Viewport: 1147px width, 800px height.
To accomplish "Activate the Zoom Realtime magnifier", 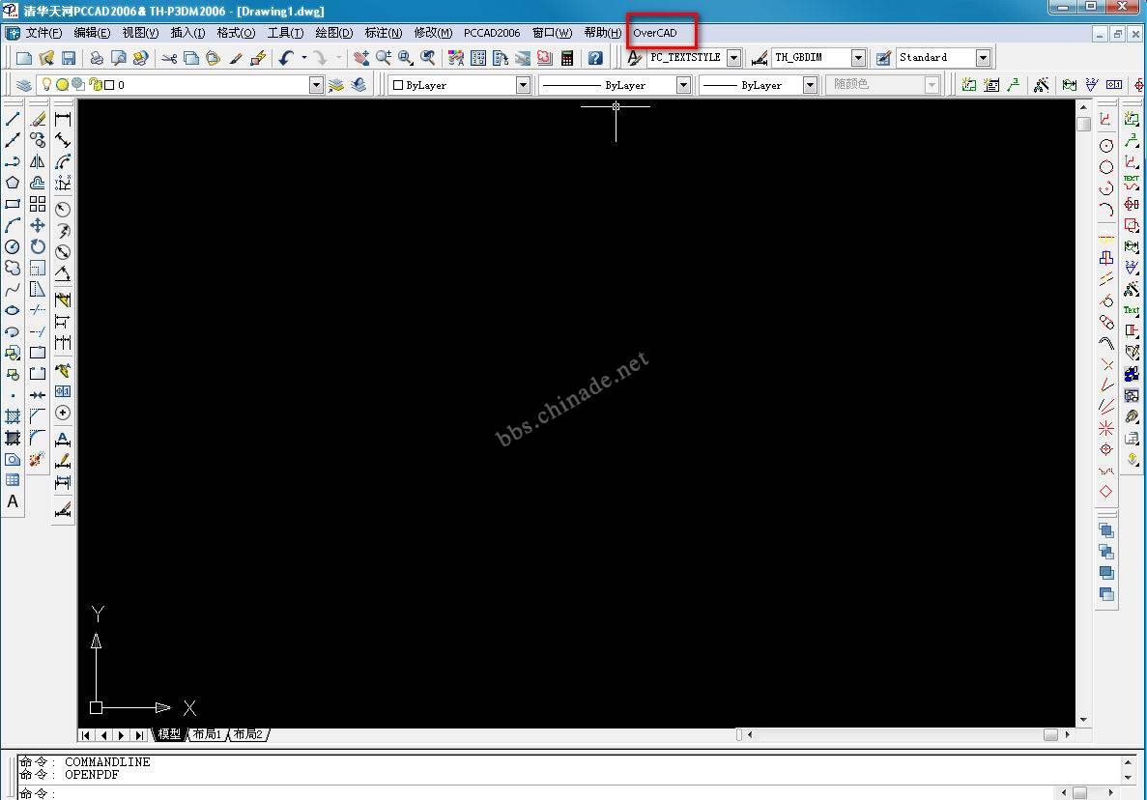I will [x=384, y=58].
